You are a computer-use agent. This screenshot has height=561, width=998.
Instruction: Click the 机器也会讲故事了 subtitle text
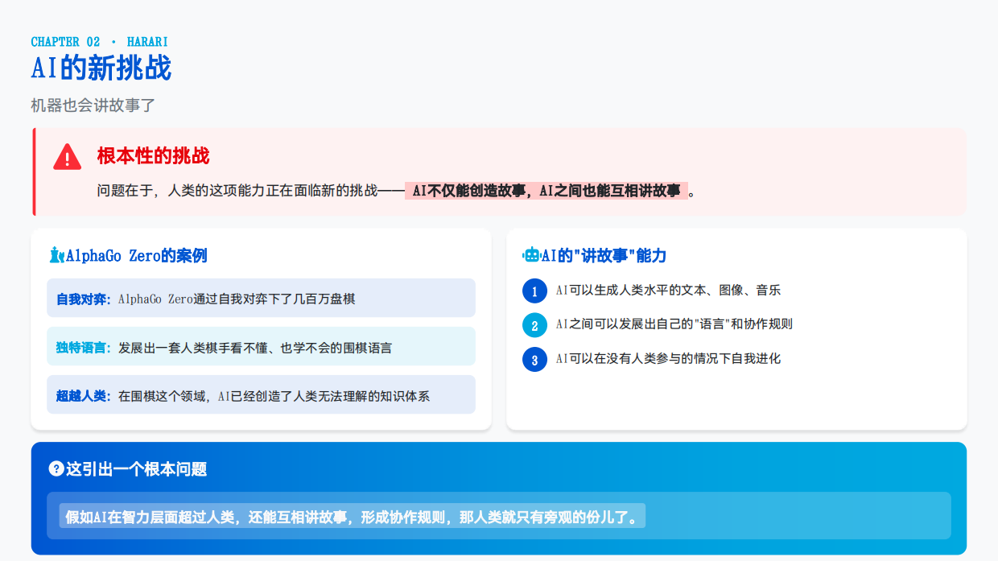93,105
